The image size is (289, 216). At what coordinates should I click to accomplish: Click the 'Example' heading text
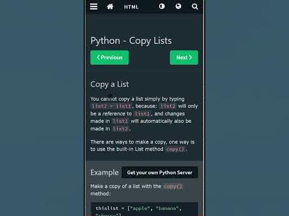pos(105,173)
